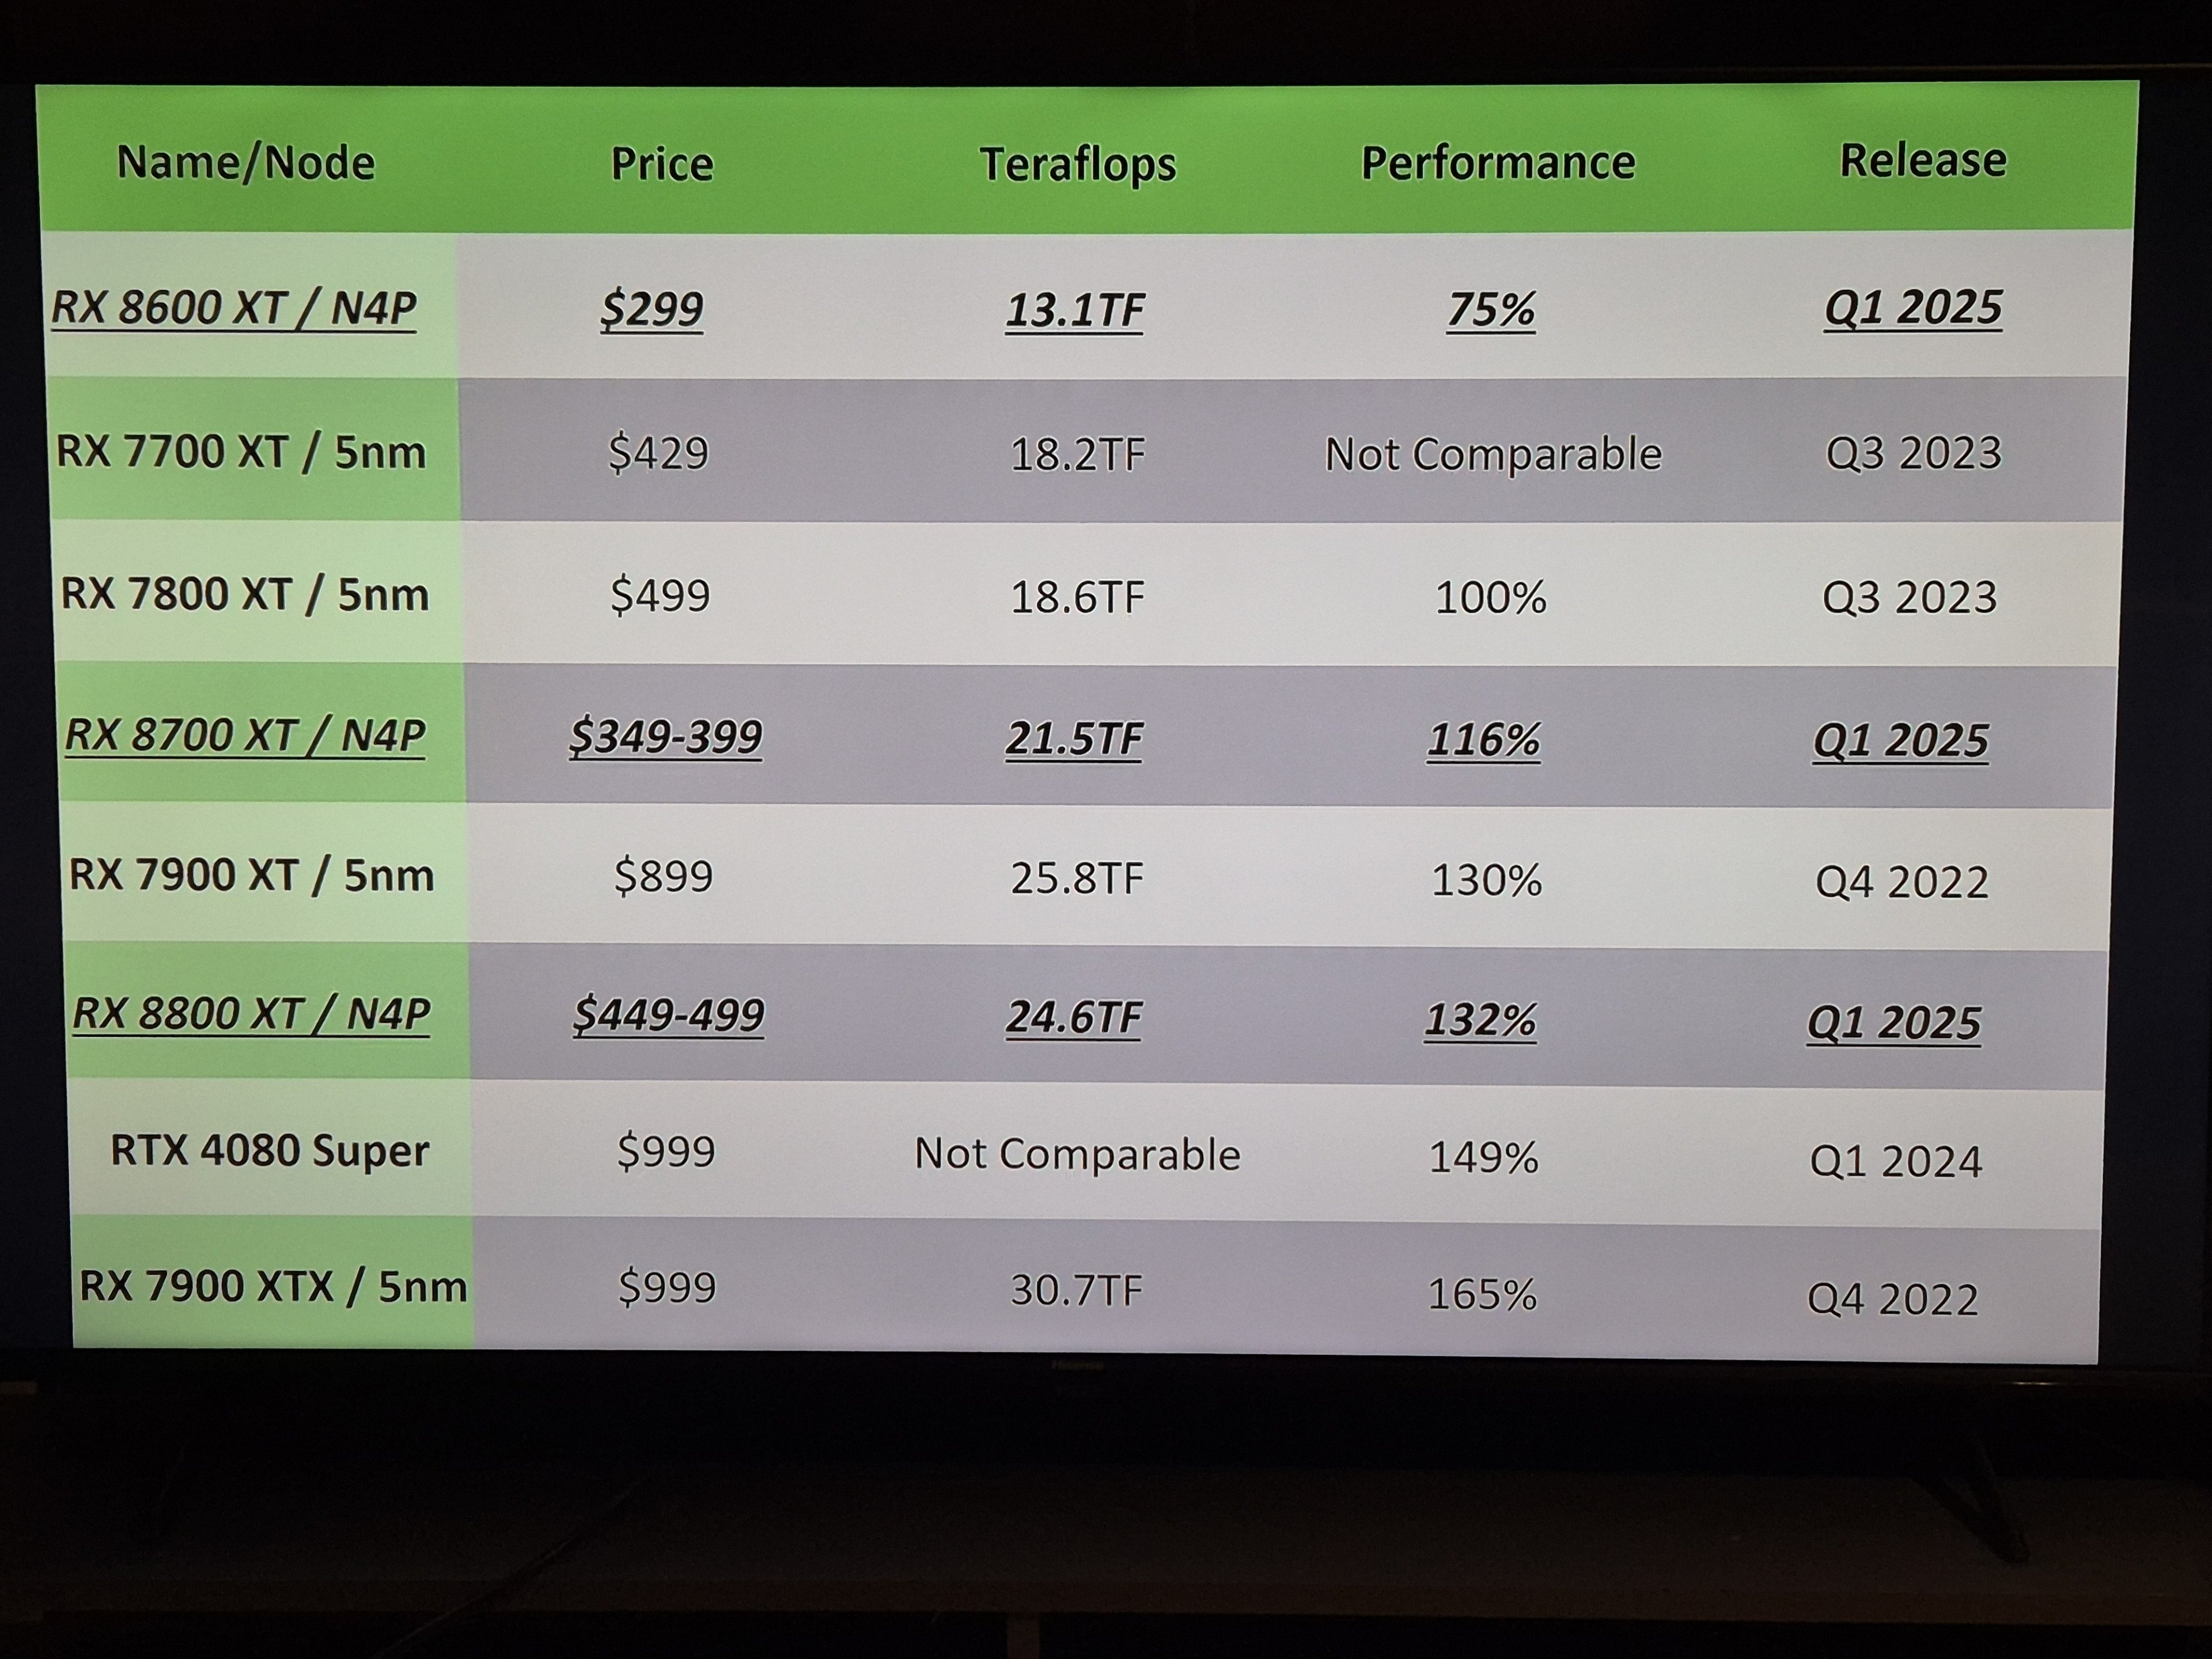2212x1659 pixels.
Task: Select the underlined 116% performance value
Action: click(1484, 740)
